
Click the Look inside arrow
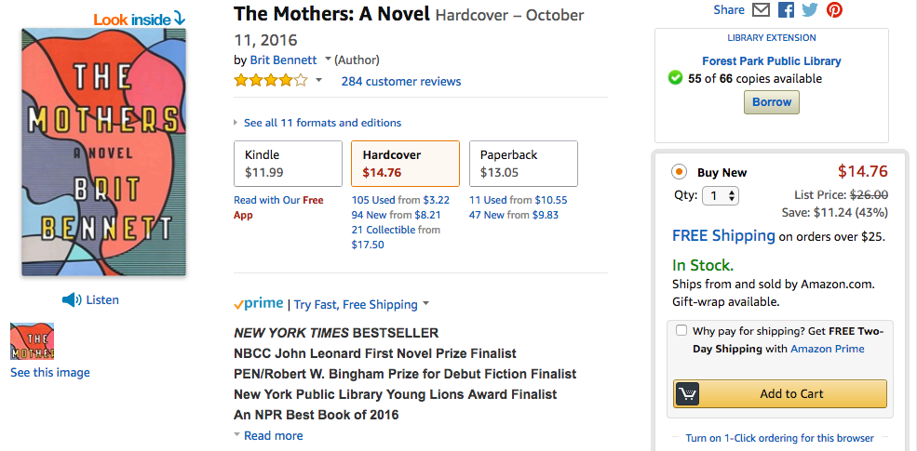(x=180, y=19)
